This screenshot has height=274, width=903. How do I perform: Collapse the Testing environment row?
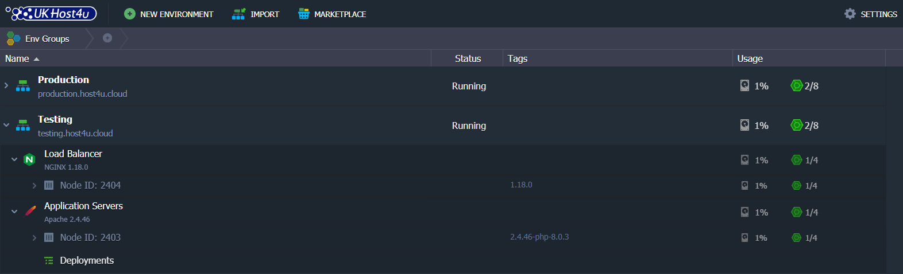(x=6, y=125)
